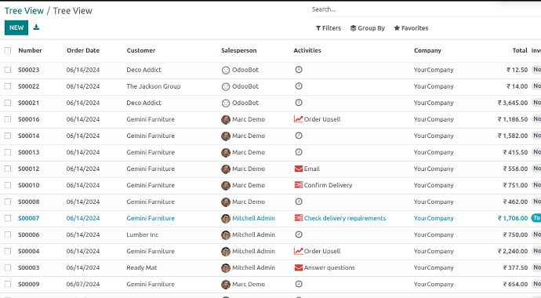Click the Order Upsell chart icon for S00004

(299, 251)
